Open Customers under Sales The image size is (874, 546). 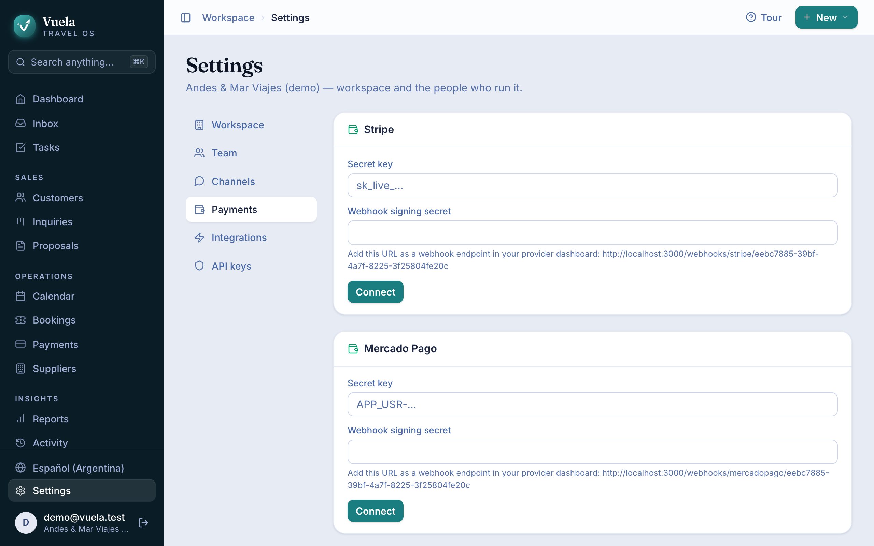point(82,198)
